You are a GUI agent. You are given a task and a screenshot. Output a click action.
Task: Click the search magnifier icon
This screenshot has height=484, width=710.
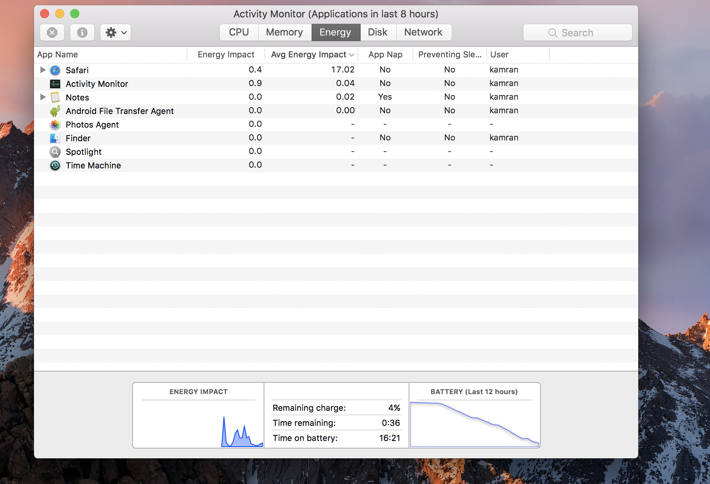(553, 33)
